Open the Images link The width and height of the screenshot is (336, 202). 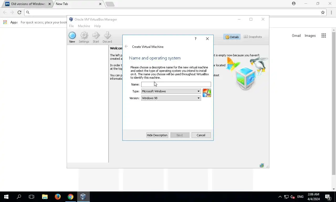click(x=310, y=36)
